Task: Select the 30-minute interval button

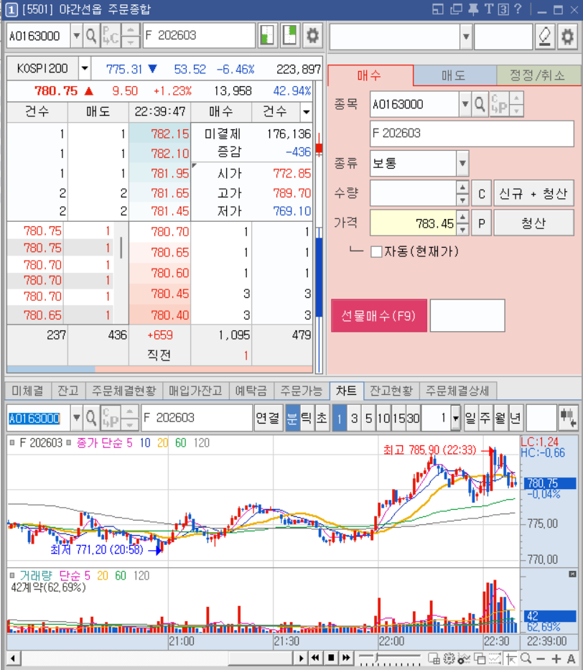Action: pos(413,417)
